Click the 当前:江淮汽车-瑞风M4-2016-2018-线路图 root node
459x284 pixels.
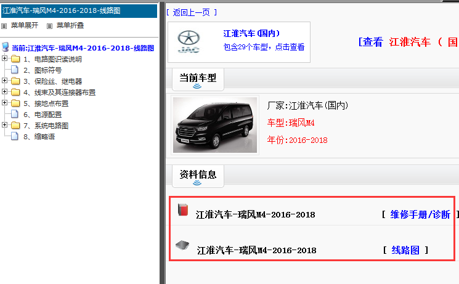tap(83, 48)
